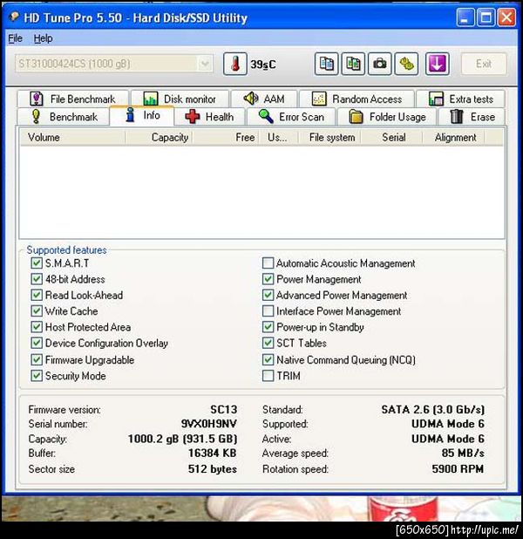Click the serial number 9VX0H9NV

[209, 424]
